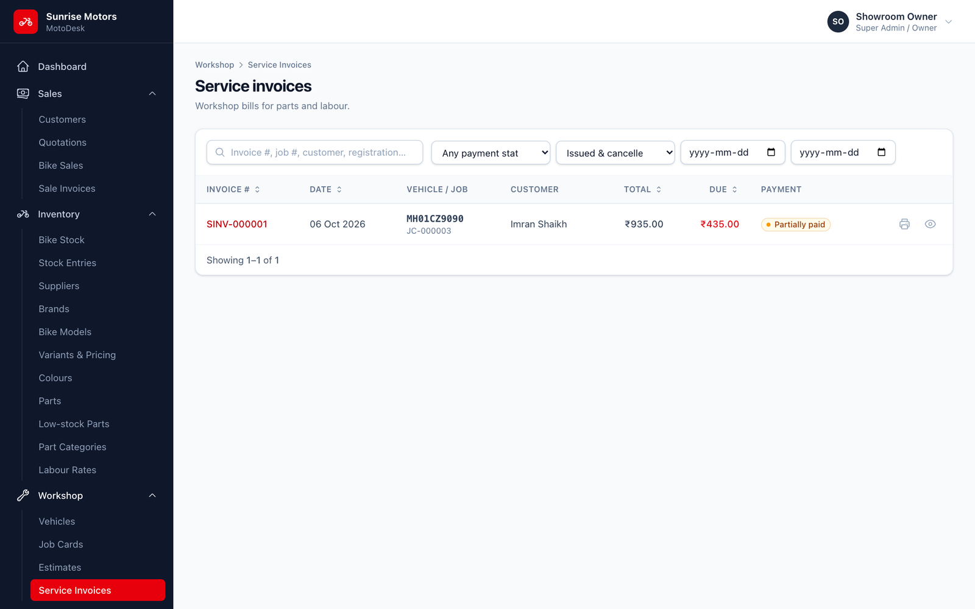Click vehicle number MH01CZ9090
Image resolution: width=975 pixels, height=609 pixels.
point(435,219)
